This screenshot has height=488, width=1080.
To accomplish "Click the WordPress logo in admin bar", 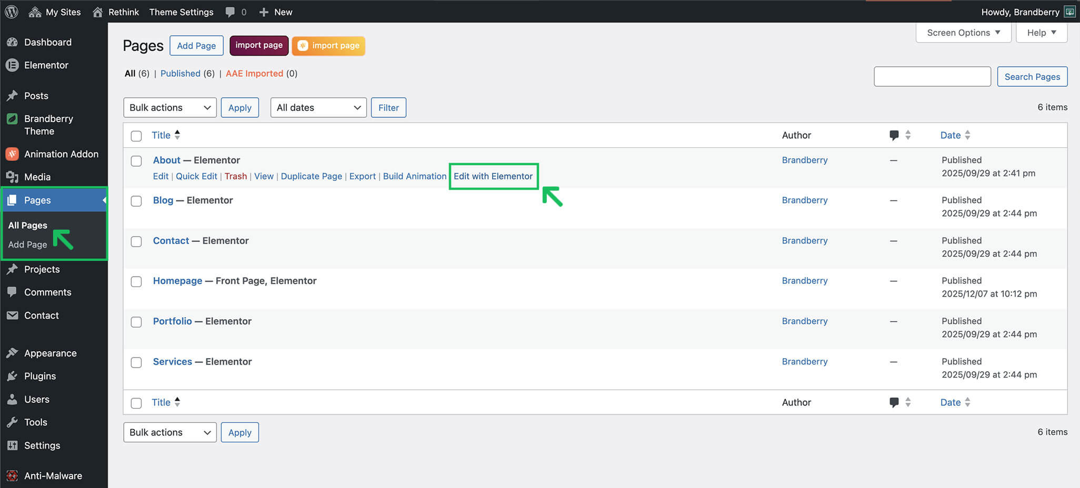I will coord(12,12).
